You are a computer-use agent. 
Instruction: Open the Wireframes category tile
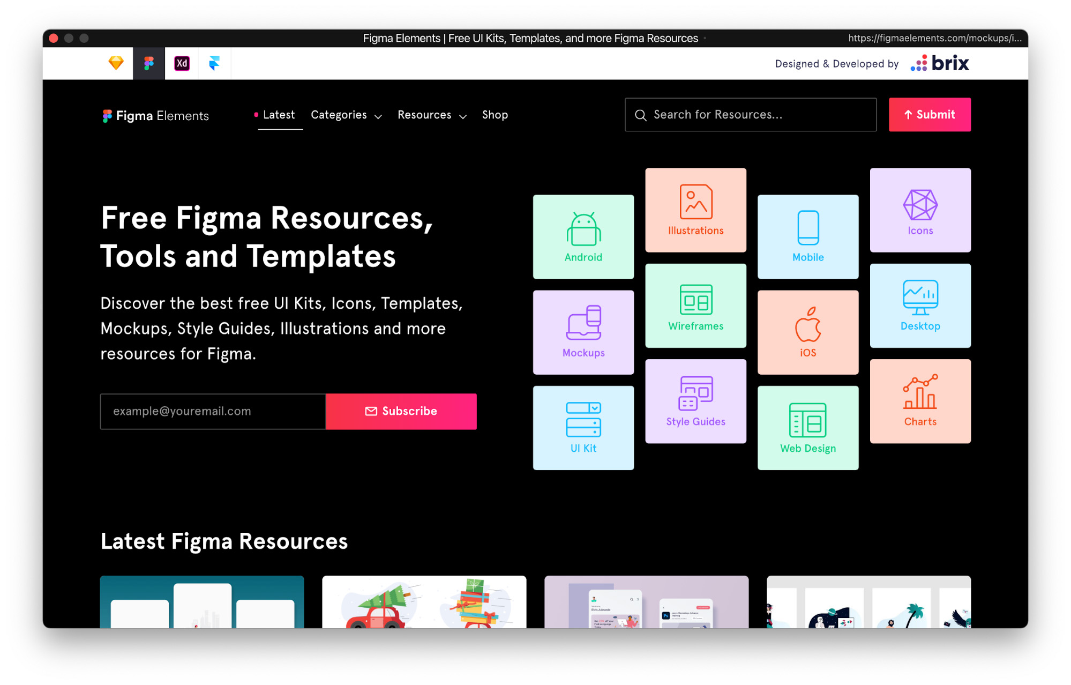click(695, 306)
